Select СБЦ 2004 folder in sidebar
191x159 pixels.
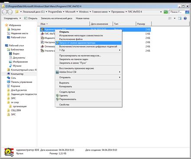tap(16, 110)
